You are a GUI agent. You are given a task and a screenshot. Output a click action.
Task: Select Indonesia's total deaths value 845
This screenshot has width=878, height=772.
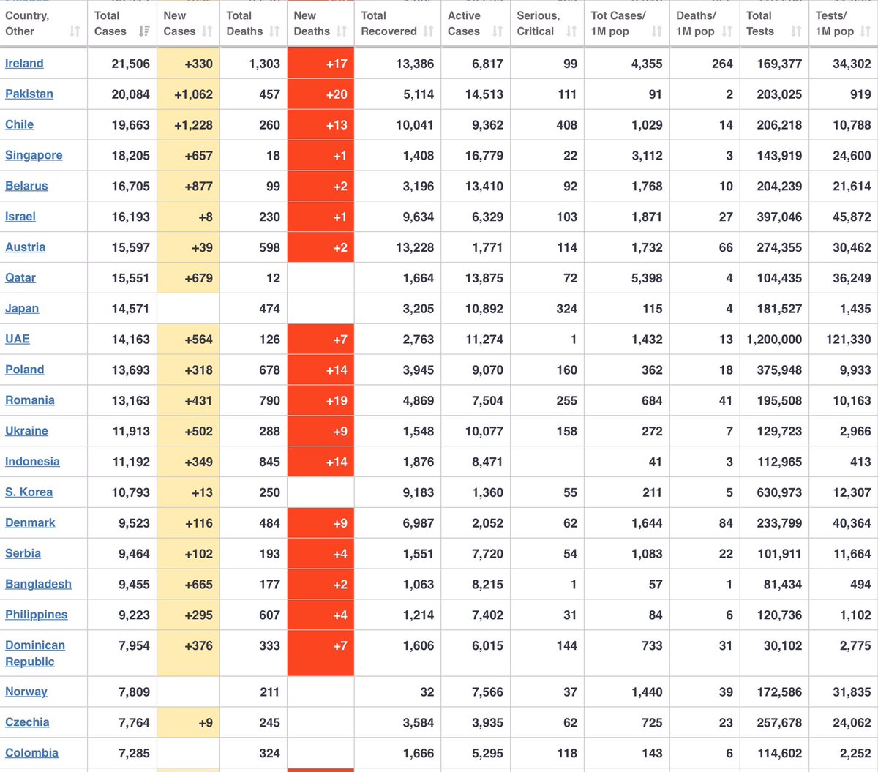269,462
